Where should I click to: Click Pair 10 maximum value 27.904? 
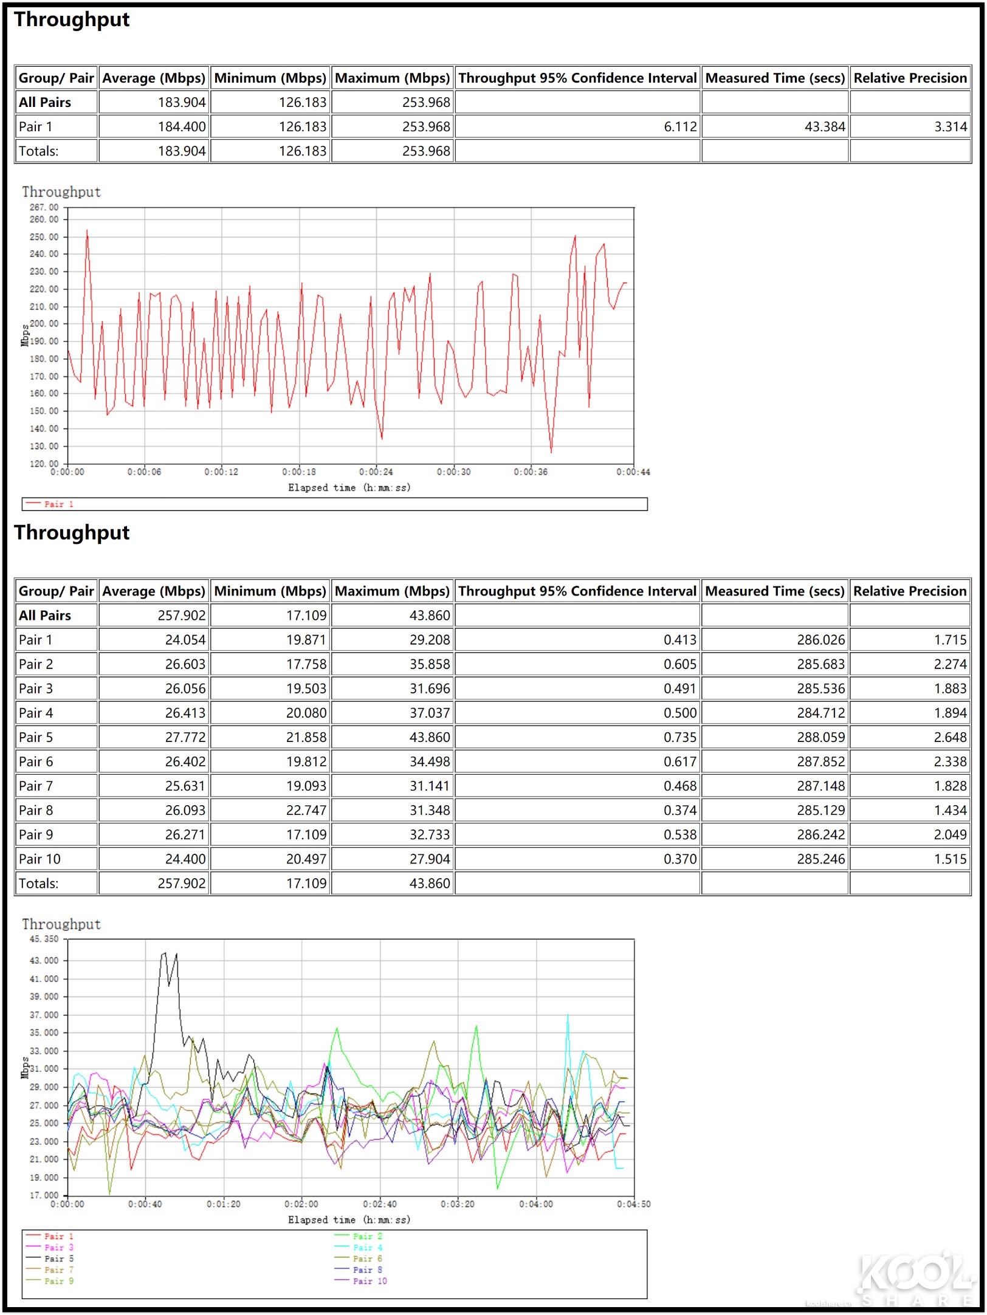pos(430,859)
